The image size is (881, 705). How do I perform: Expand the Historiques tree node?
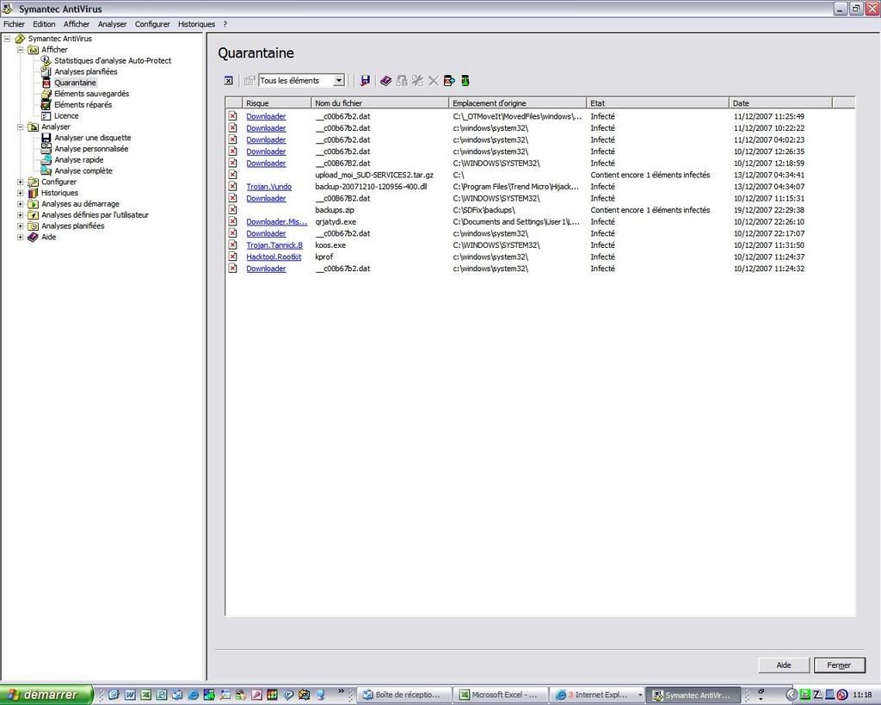[x=21, y=193]
